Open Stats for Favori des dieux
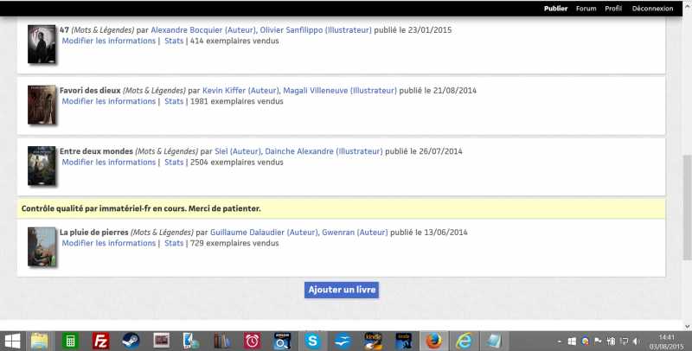This screenshot has height=351, width=692. (x=174, y=101)
